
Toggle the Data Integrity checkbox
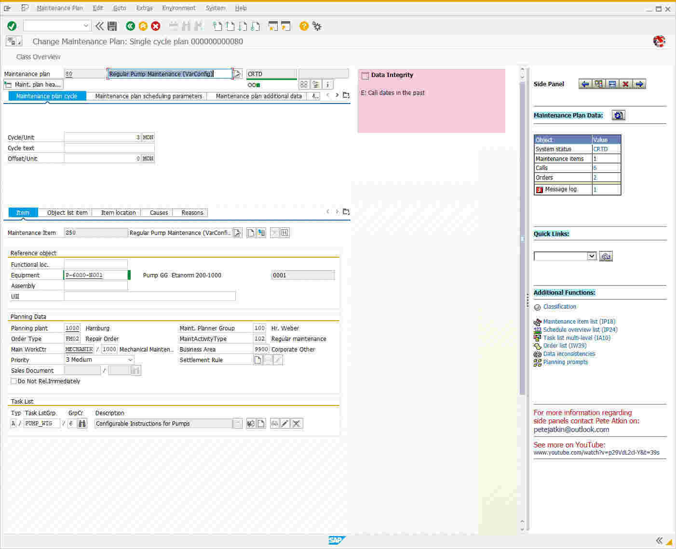[365, 76]
